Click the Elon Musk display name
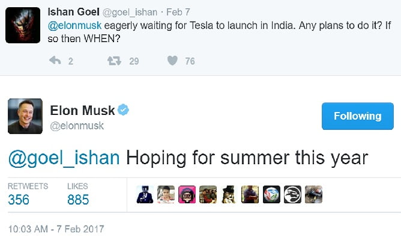 (x=82, y=110)
